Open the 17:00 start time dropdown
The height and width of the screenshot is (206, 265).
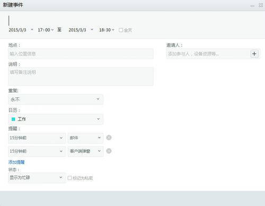click(x=46, y=30)
